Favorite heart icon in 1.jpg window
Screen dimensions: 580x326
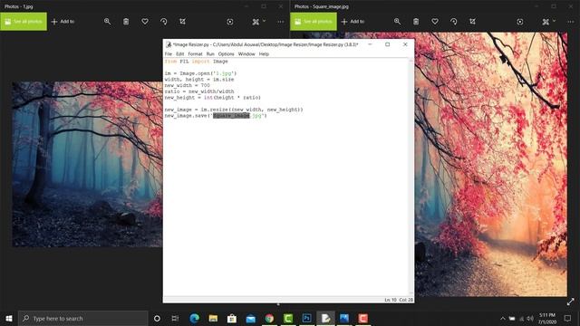145,22
